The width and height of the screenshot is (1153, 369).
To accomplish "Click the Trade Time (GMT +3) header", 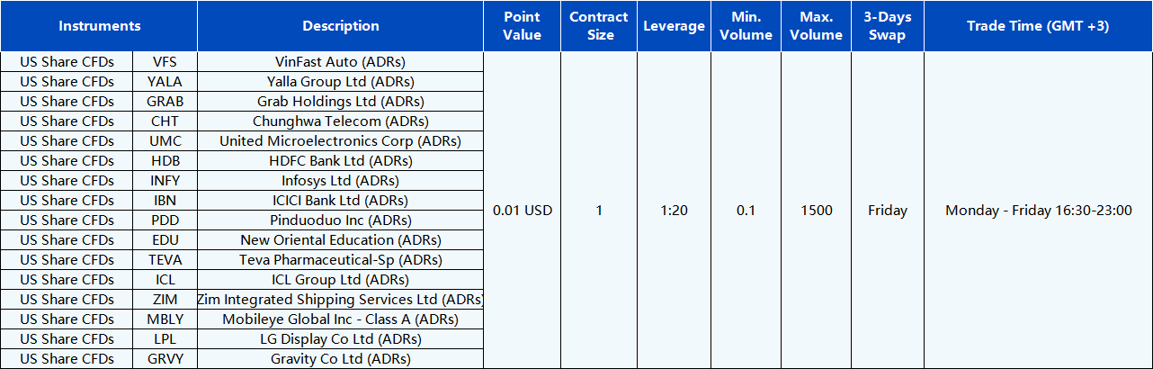I will (x=1038, y=26).
